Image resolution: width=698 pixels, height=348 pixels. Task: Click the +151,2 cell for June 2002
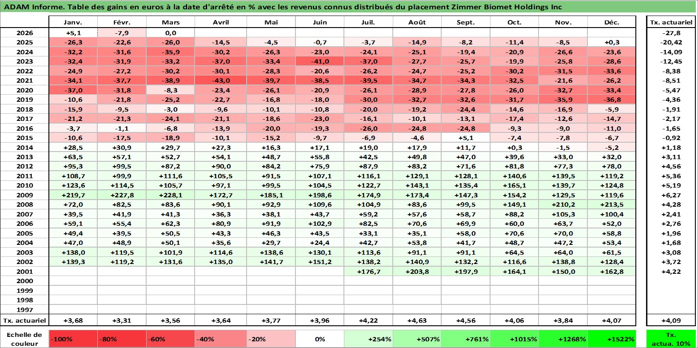(320, 262)
